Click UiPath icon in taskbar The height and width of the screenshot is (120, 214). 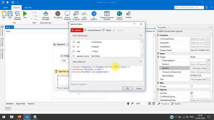[x=27, y=117]
